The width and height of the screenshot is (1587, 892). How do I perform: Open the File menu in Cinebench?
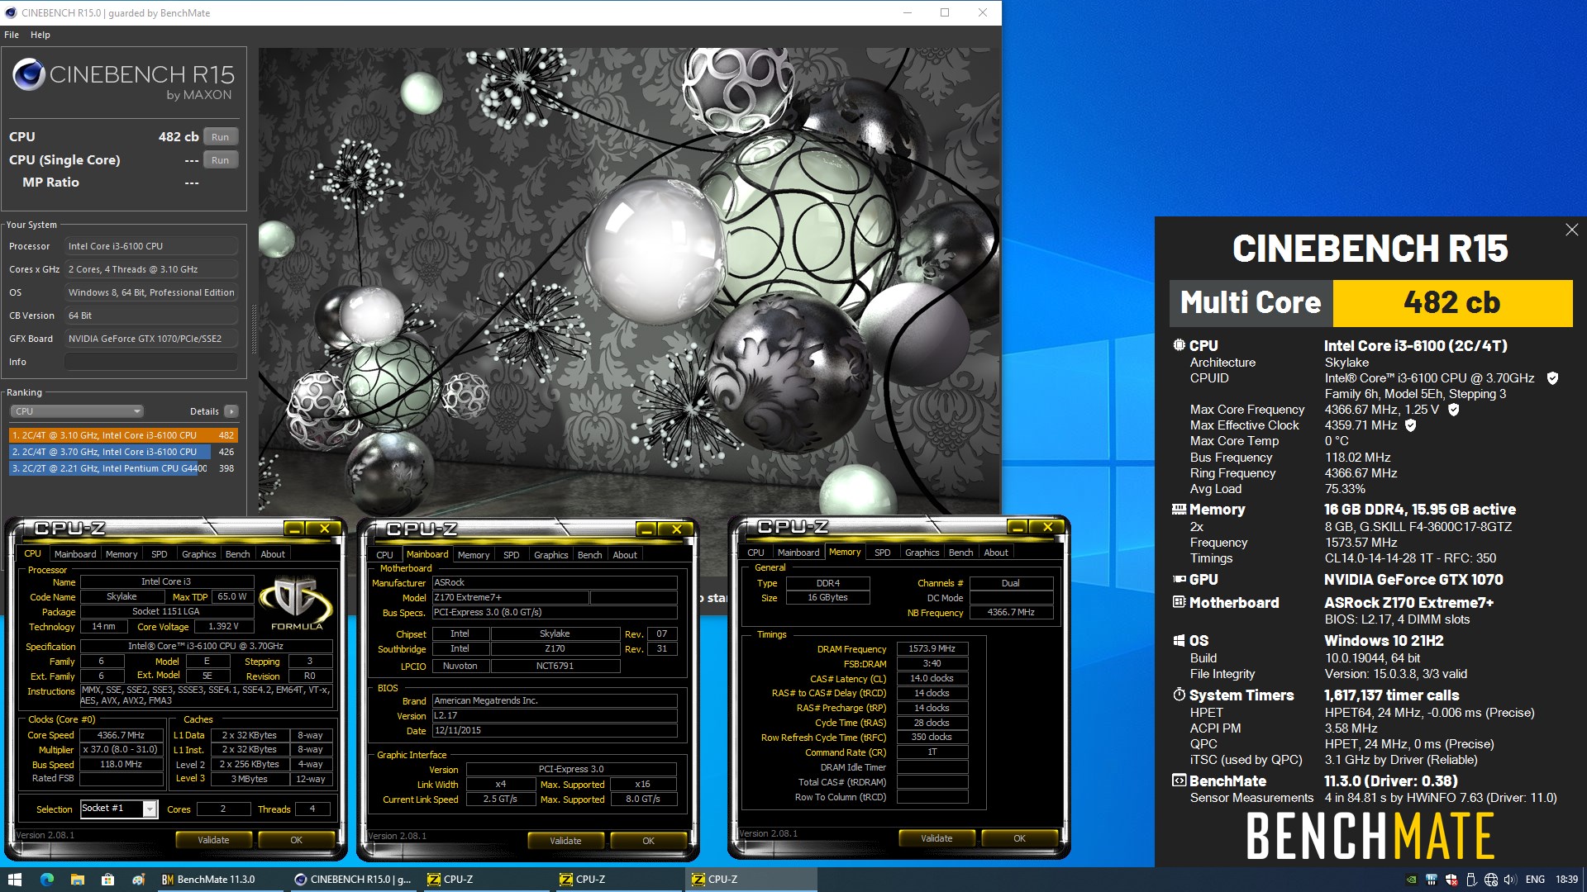pyautogui.click(x=12, y=35)
